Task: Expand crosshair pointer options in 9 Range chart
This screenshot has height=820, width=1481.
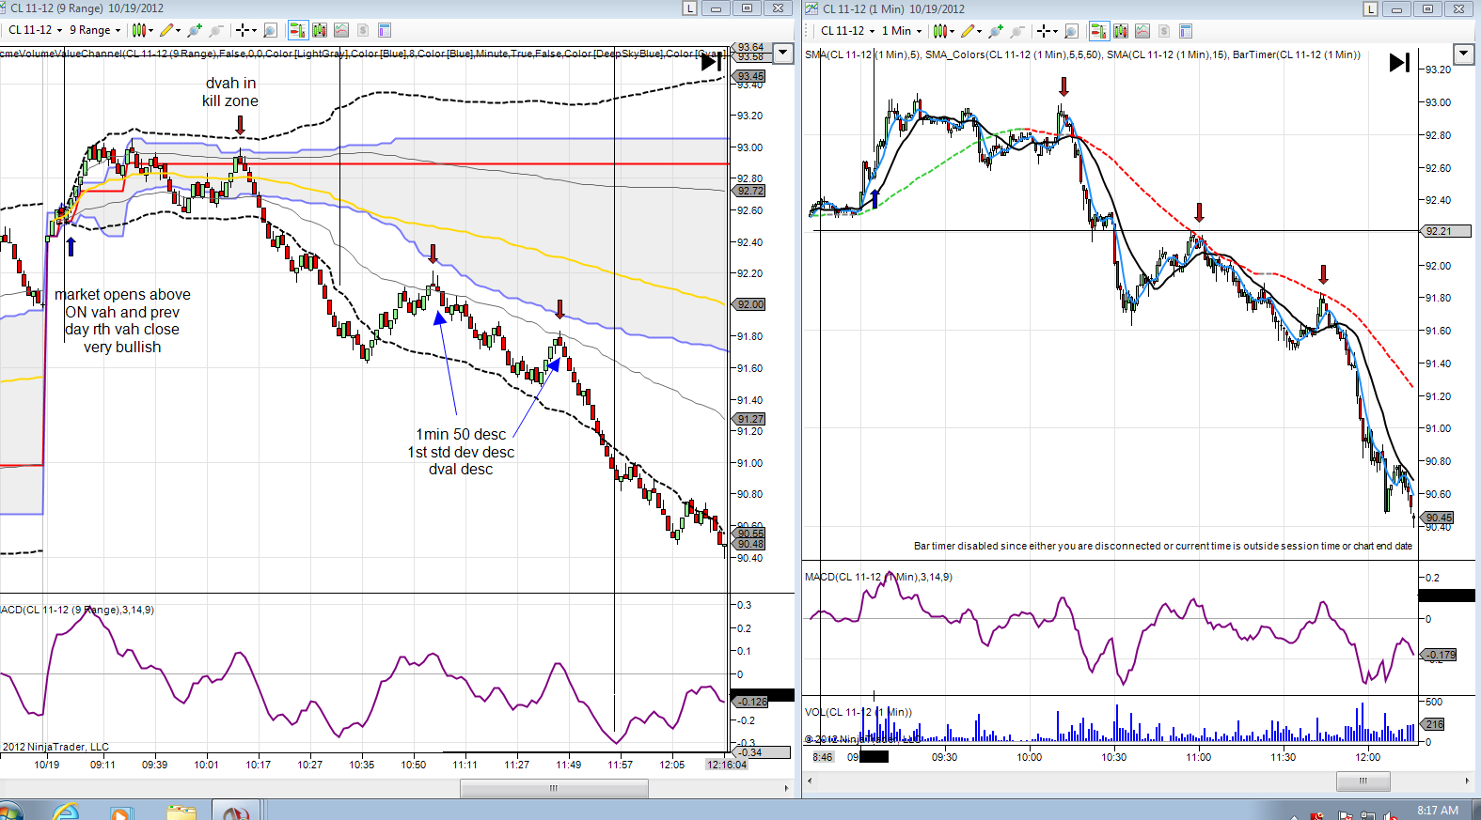Action: pos(255,31)
